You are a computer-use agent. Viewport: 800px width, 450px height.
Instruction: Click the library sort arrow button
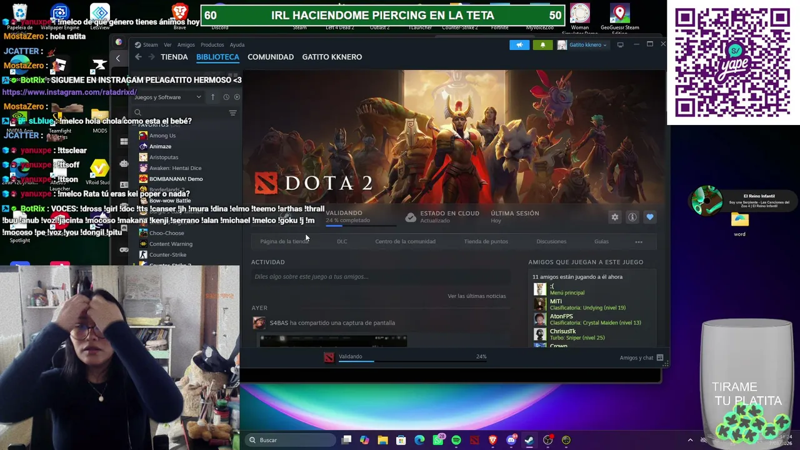click(212, 97)
